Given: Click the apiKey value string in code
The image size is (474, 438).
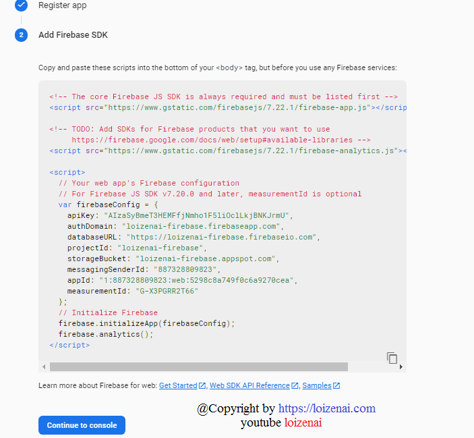Looking at the screenshot, I should coord(196,215).
